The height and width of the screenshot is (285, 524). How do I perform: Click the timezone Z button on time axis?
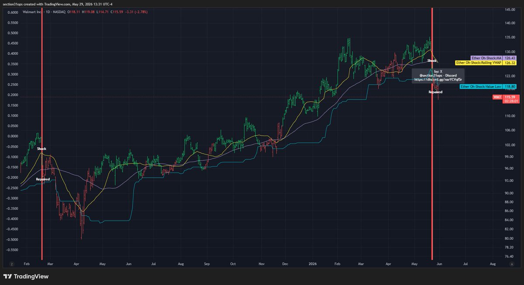(x=12, y=264)
